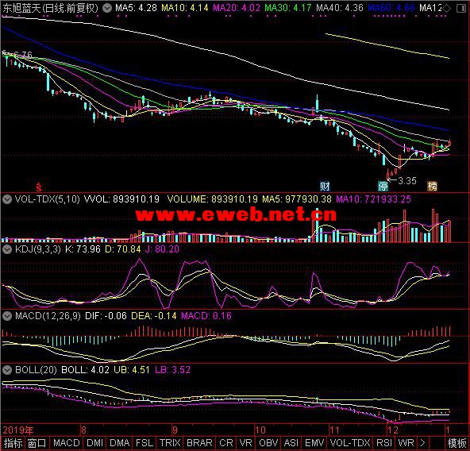Click the MA10: 4.14 label
Screen dimensions: 470x451
(185, 8)
